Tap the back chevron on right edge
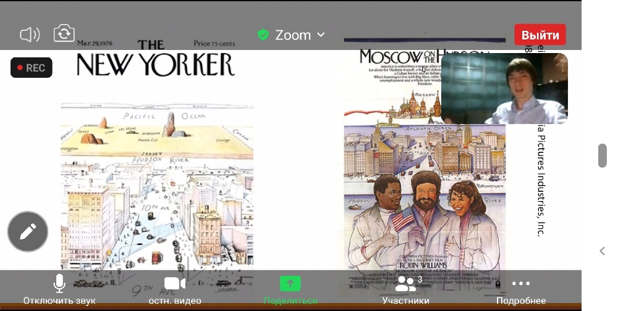The height and width of the screenshot is (311, 623). tap(603, 251)
